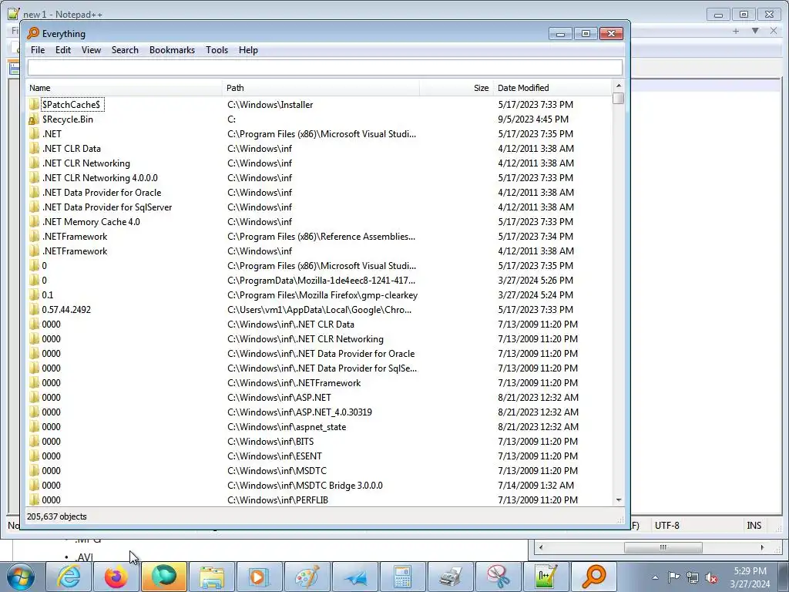The image size is (789, 592).
Task: Sort results by the Size column
Action: (456, 88)
